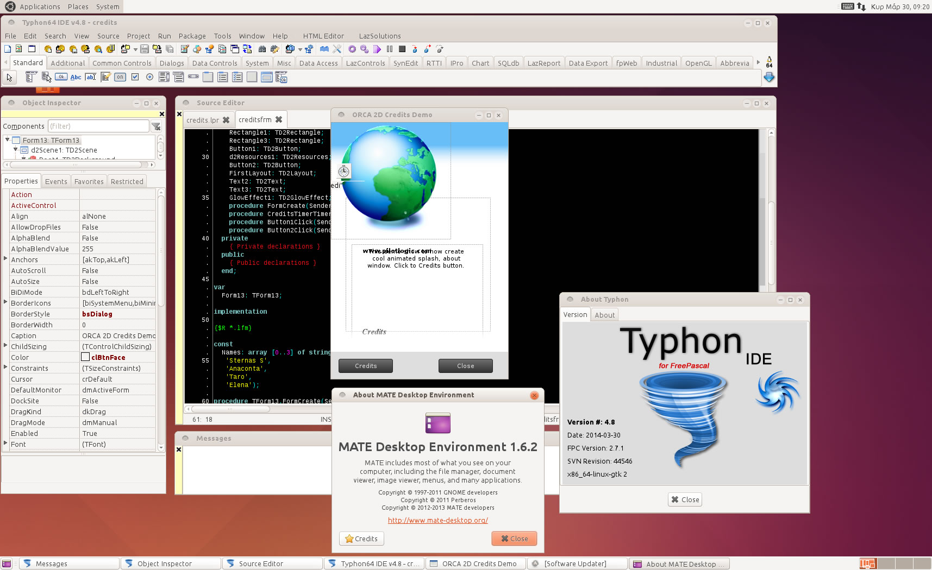The image size is (932, 570).
Task: Open dropdown arrow beside Save icon
Action: coord(135,49)
